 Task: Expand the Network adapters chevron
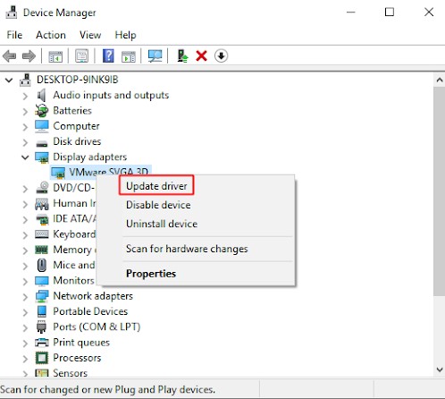[x=25, y=296]
